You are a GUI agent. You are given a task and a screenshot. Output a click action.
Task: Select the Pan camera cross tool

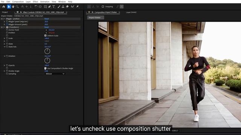click(x=27, y=7)
